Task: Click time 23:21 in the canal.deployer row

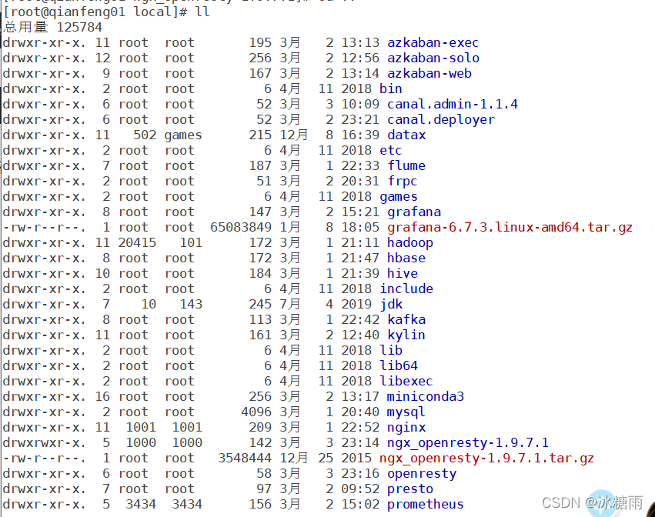Action: tap(360, 120)
